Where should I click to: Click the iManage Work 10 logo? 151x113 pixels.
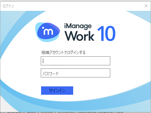(75, 32)
